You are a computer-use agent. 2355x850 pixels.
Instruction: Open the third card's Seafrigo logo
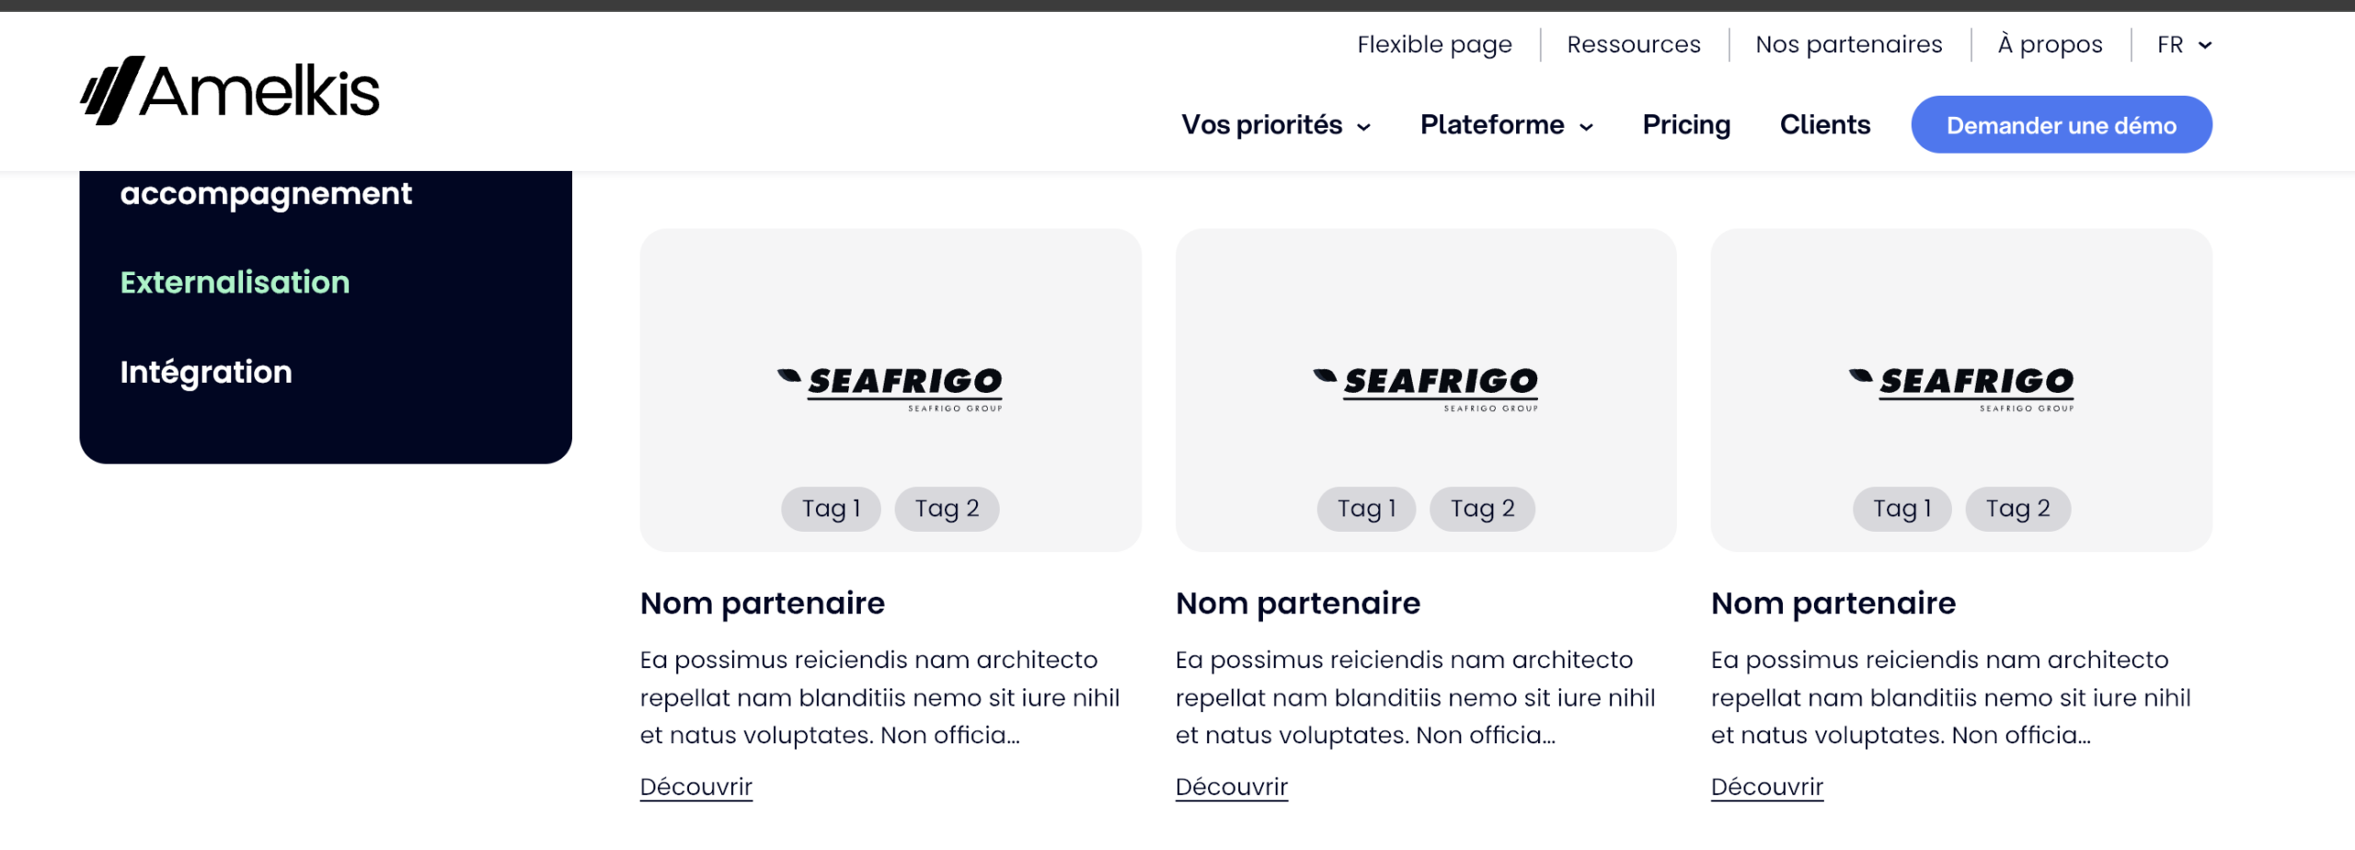(x=1961, y=389)
